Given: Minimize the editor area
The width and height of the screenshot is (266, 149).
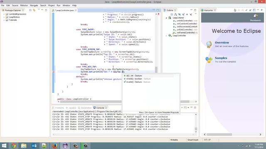Looking at the screenshot, I should tap(154, 10).
